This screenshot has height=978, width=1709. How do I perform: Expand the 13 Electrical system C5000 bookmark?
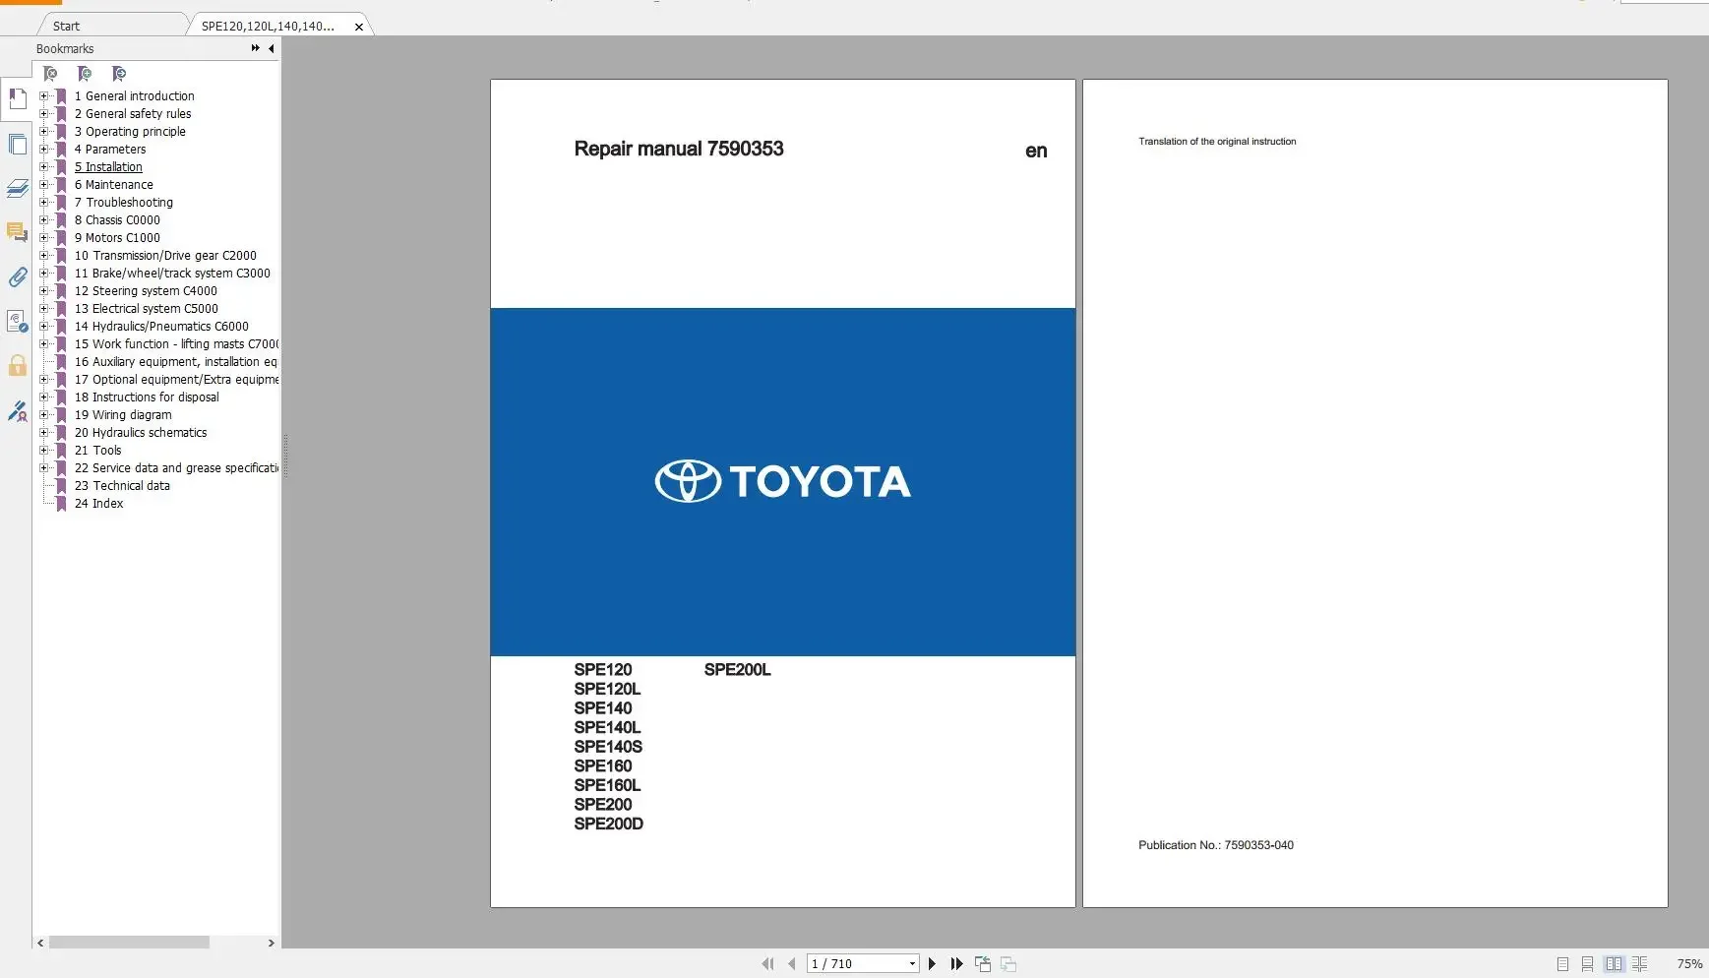coord(43,309)
